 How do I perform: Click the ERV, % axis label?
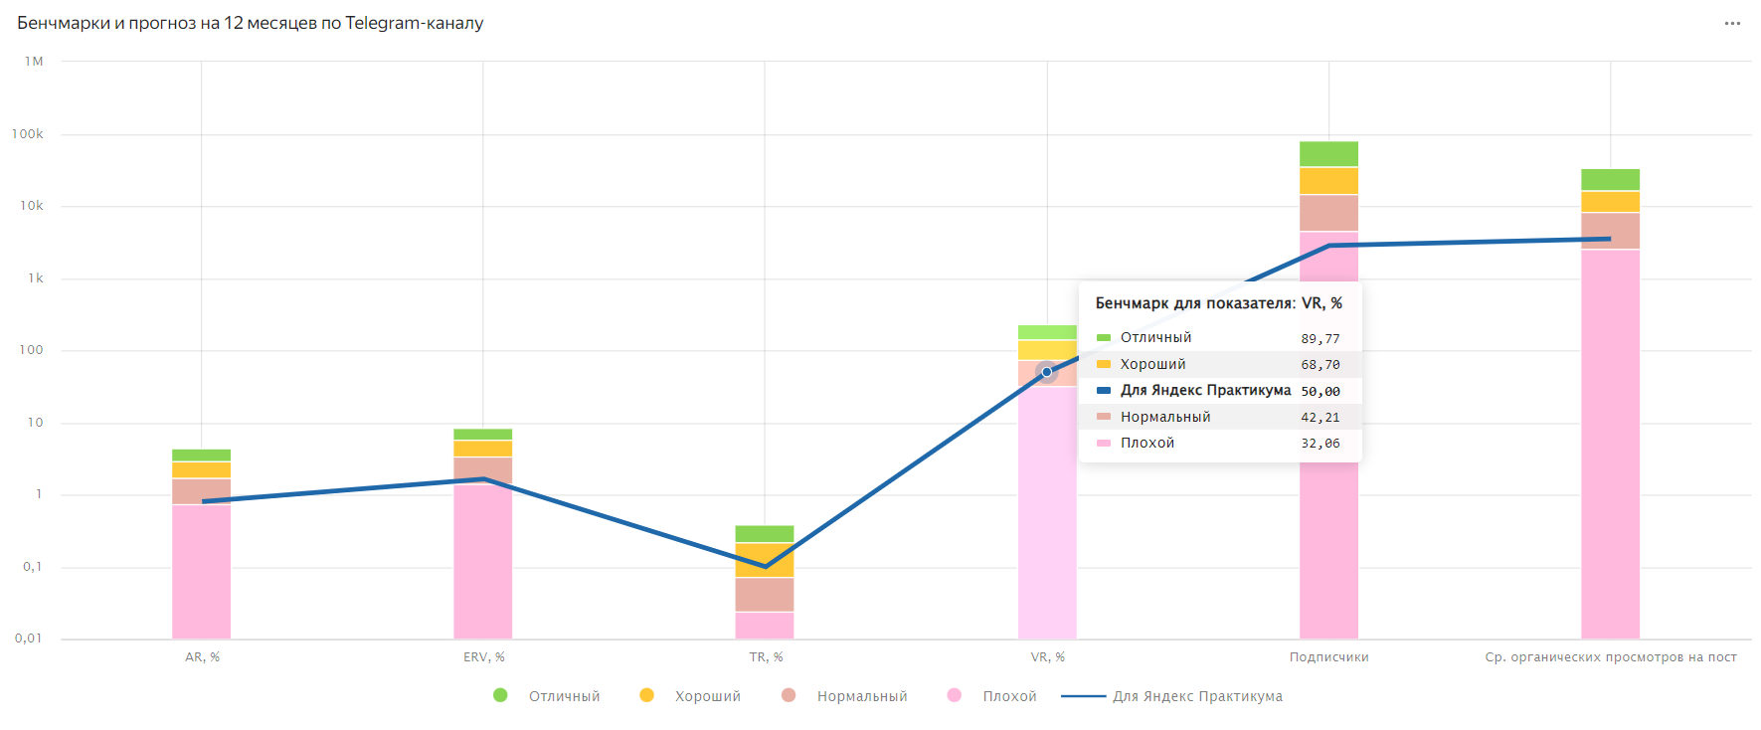(x=483, y=657)
